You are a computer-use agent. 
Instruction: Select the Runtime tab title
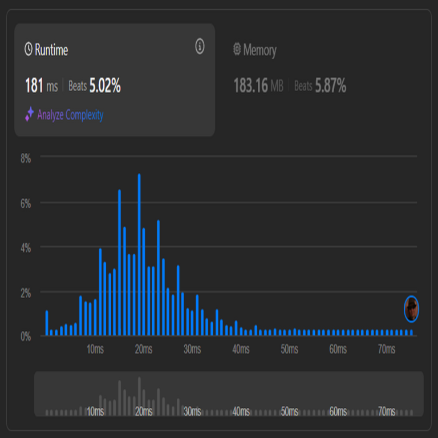(51, 50)
